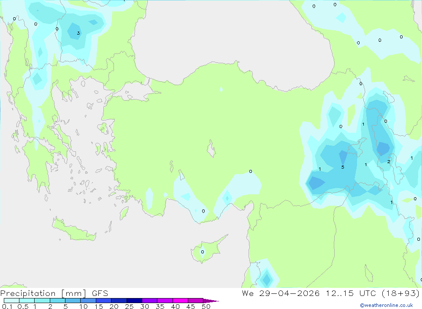
Task: Click the '40' legend scale label
Action: point(175,306)
